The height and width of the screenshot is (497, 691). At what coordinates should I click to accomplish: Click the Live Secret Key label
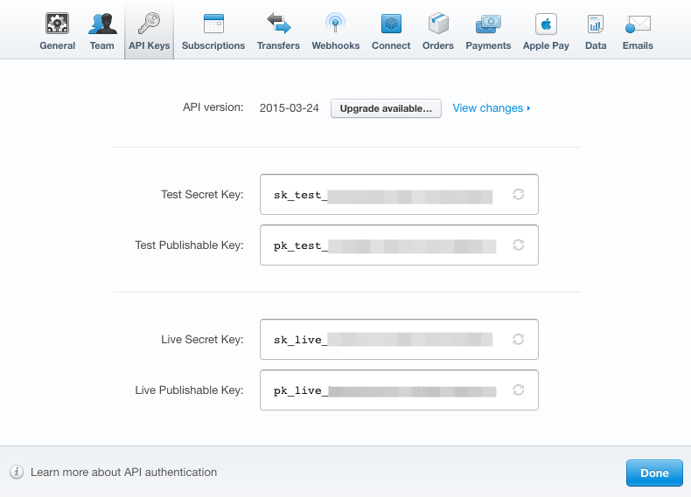[202, 340]
